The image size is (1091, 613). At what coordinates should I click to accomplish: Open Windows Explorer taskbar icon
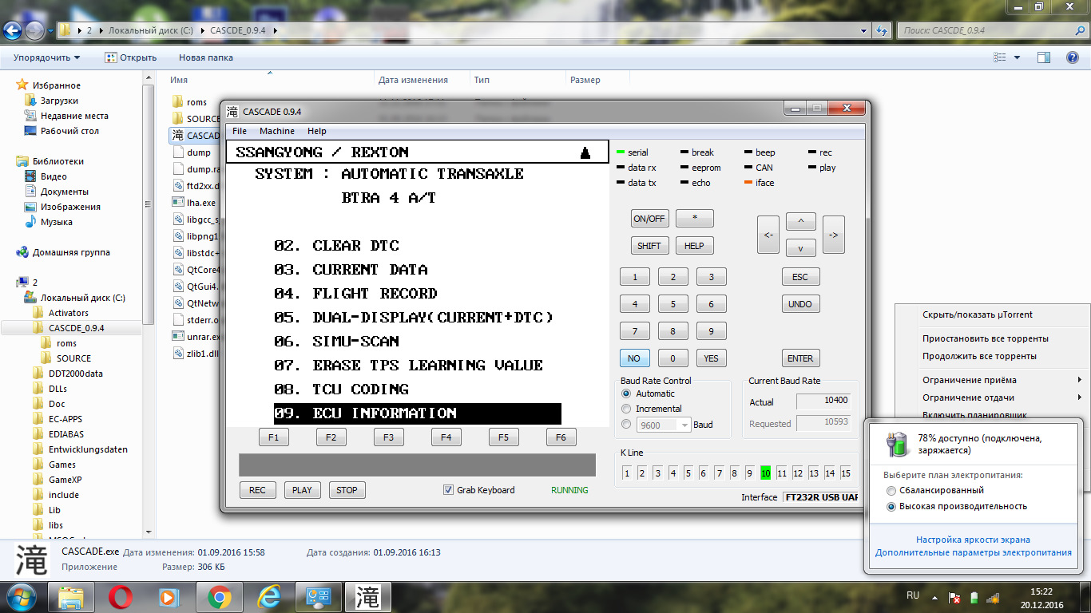click(72, 597)
